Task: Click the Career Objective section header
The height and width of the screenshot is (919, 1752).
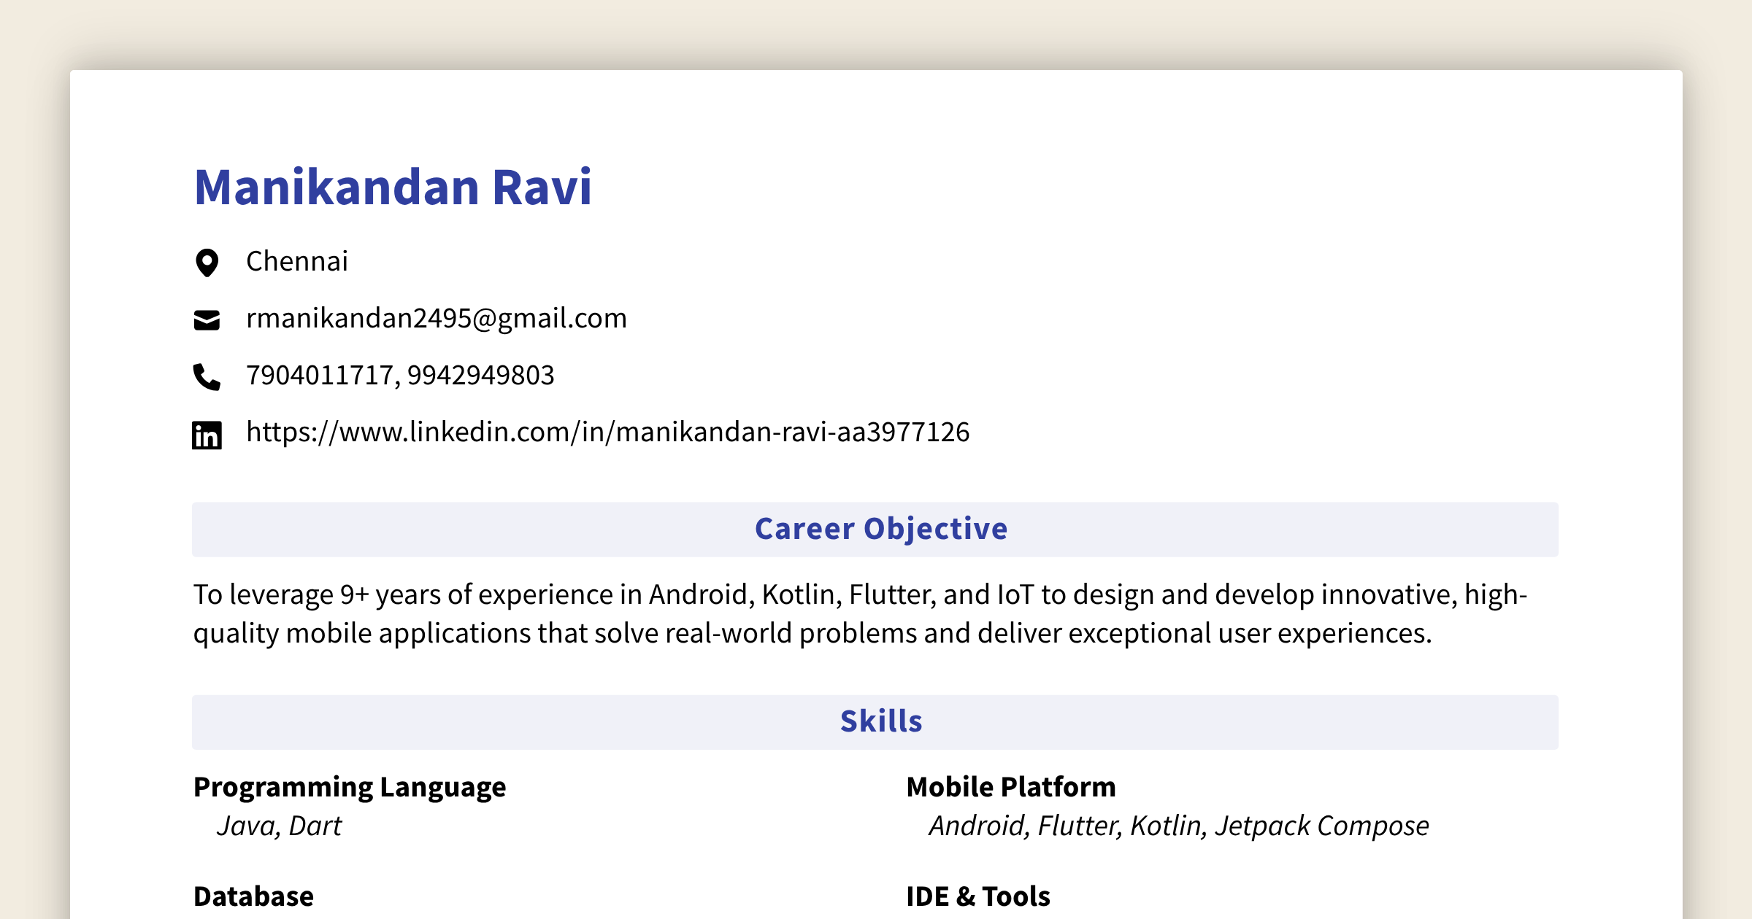Action: coord(881,528)
